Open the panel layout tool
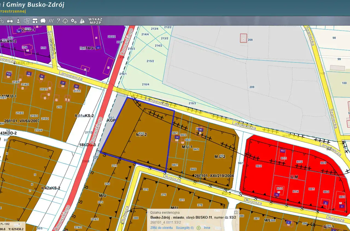Image resolution: width=350 pixels, height=231 pixels. (35, 21)
